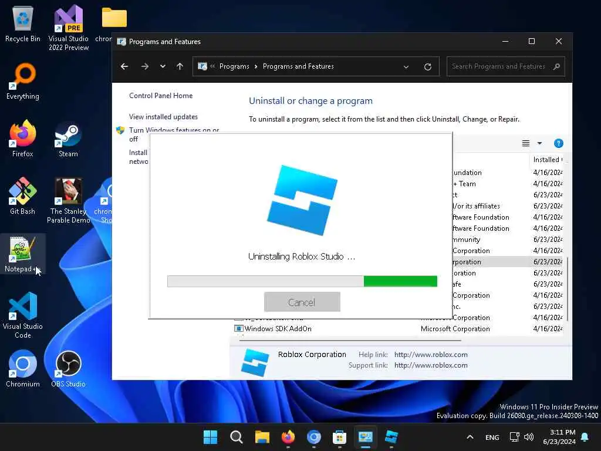This screenshot has height=451, width=601.
Task: Show hidden tray icons chevron
Action: (x=470, y=437)
